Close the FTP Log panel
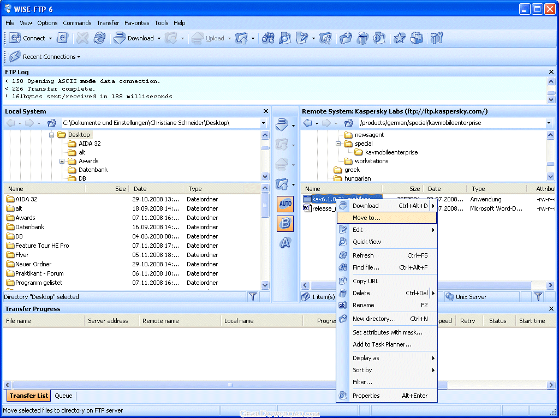559x418 pixels. click(x=551, y=72)
